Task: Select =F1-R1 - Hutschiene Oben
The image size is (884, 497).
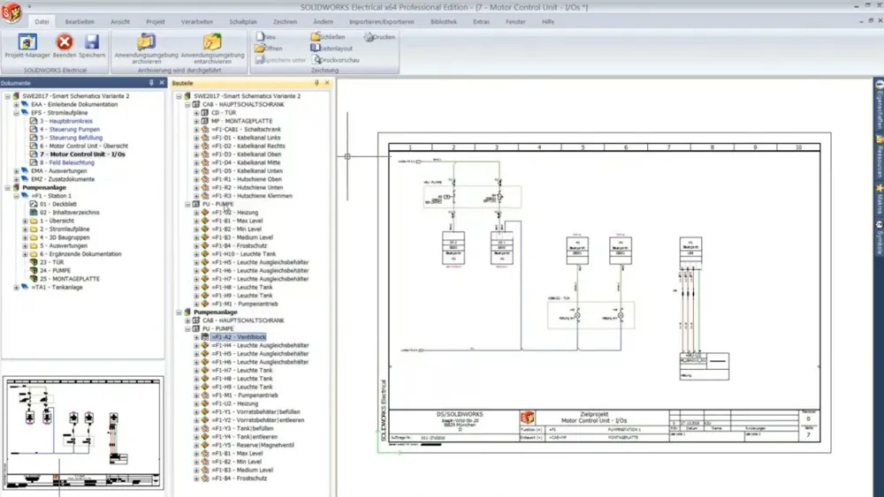Action: 247,179
